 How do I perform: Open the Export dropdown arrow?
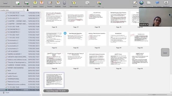point(46,7)
